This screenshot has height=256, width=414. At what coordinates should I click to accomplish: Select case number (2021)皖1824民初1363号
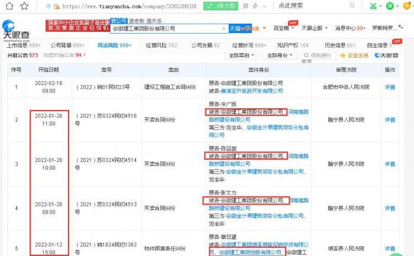tap(106, 249)
